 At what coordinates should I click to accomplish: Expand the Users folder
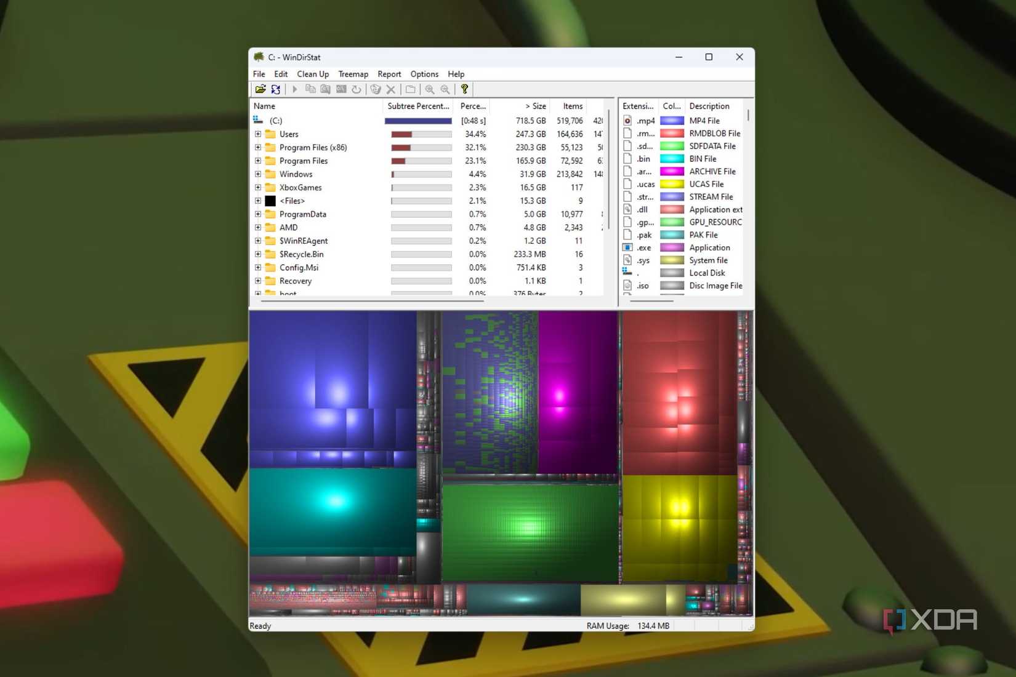(x=258, y=134)
